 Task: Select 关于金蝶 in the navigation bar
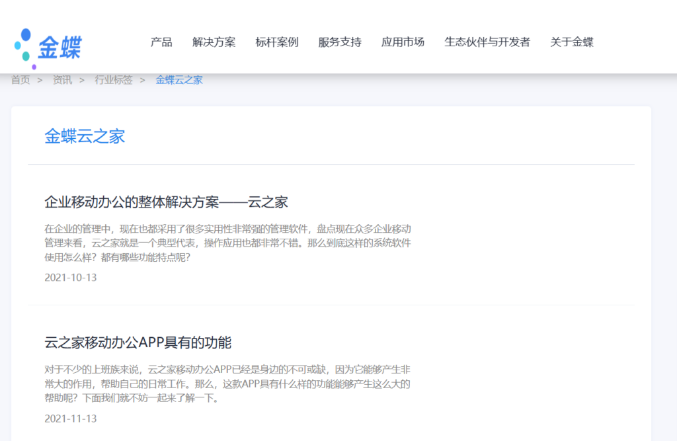pos(571,42)
